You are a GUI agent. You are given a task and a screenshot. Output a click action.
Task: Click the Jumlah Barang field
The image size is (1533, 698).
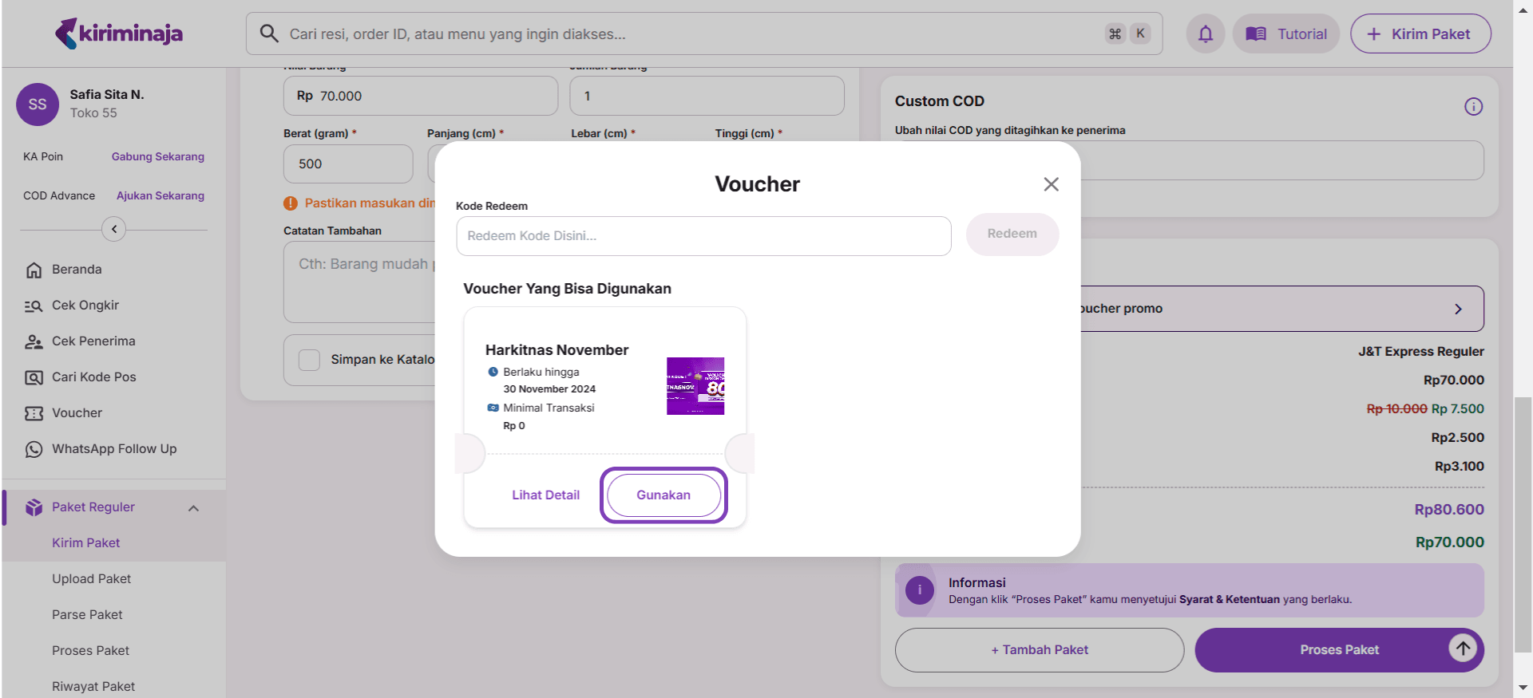(707, 96)
